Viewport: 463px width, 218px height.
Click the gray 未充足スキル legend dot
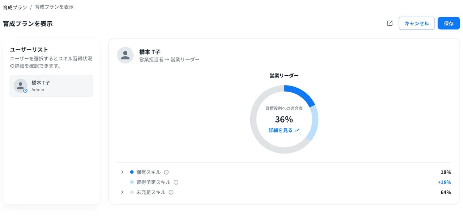[132, 192]
